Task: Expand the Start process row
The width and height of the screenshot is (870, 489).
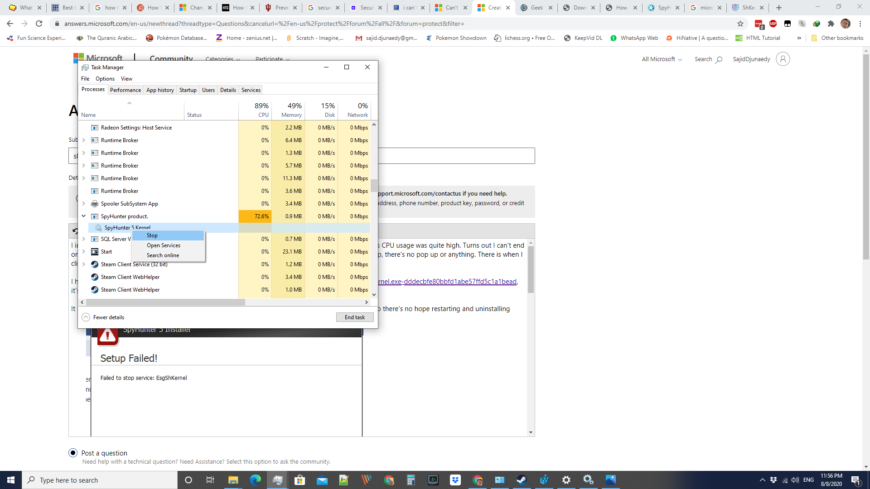Action: click(x=84, y=252)
